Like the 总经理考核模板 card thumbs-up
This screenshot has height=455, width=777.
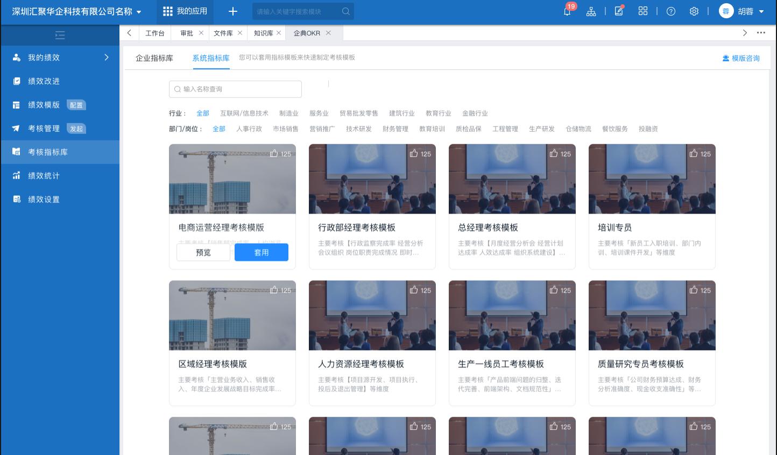point(554,153)
